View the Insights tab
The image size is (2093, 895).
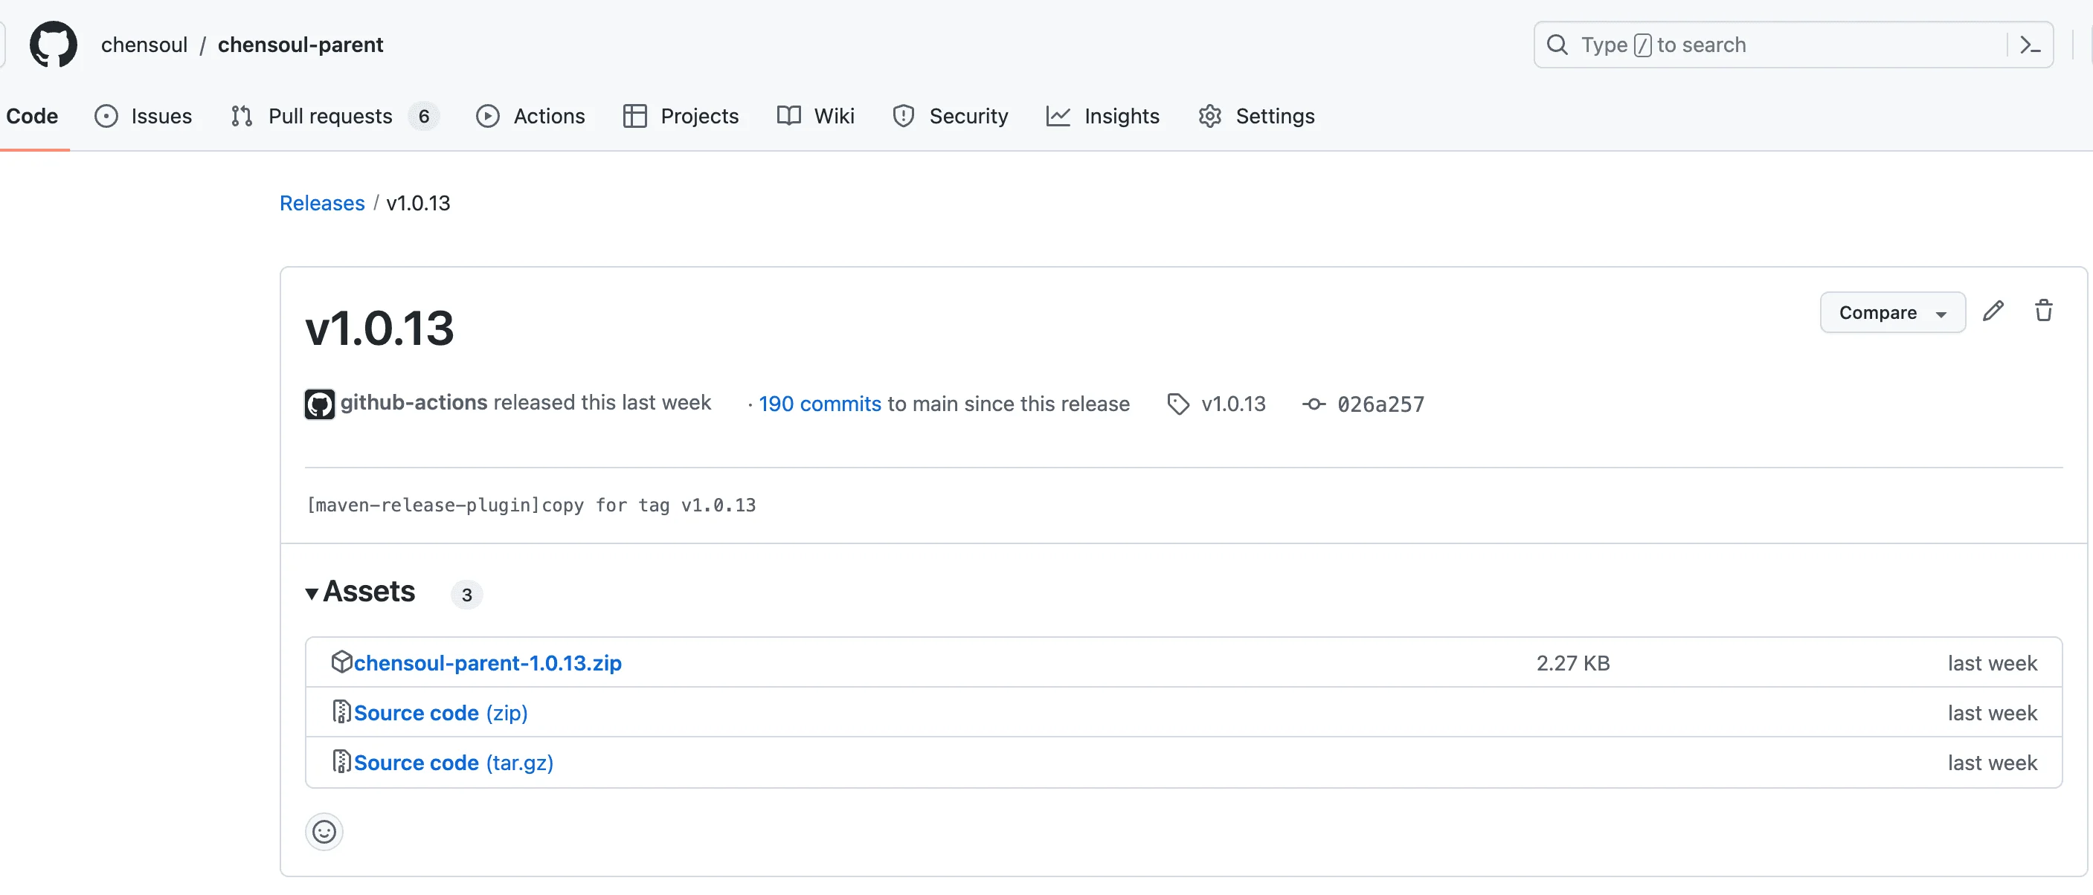1102,116
